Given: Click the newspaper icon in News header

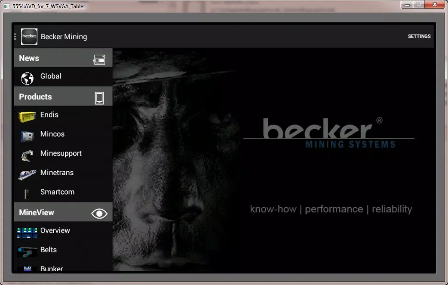Looking at the screenshot, I should [99, 60].
